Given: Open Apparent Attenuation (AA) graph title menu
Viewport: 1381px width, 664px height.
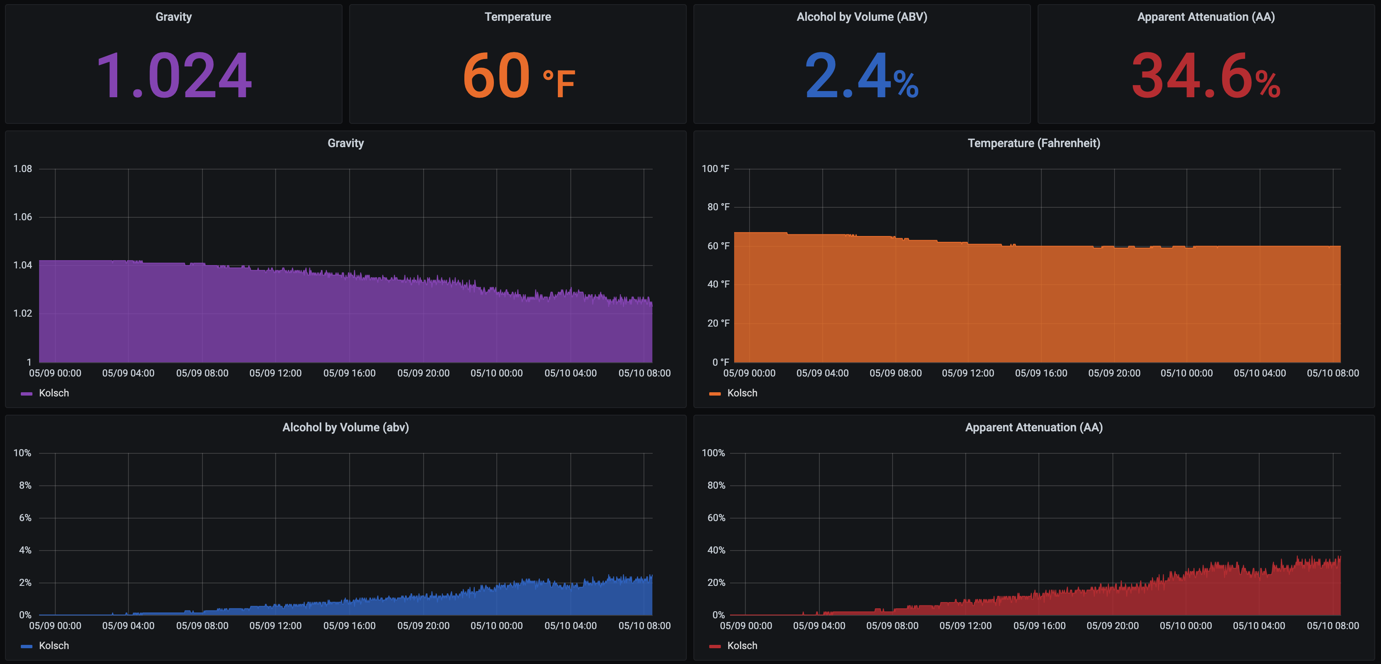Looking at the screenshot, I should coord(1033,428).
